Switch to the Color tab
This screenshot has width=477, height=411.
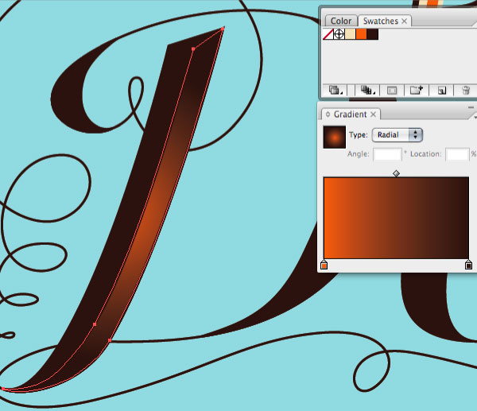coord(341,21)
